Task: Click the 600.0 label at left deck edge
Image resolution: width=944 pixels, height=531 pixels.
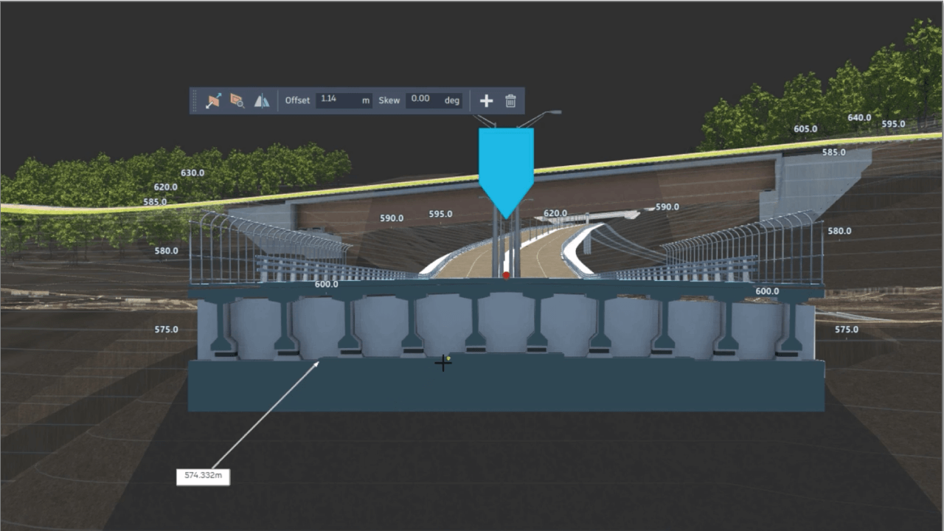Action: click(326, 285)
